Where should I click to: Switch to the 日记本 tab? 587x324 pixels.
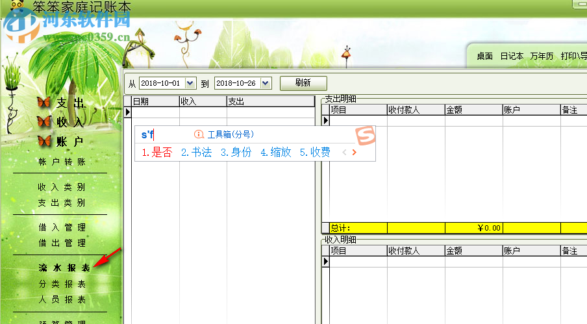512,56
